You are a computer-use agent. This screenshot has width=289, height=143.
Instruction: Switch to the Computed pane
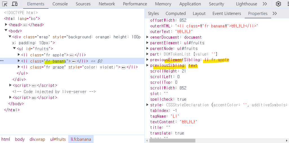tap(176, 14)
